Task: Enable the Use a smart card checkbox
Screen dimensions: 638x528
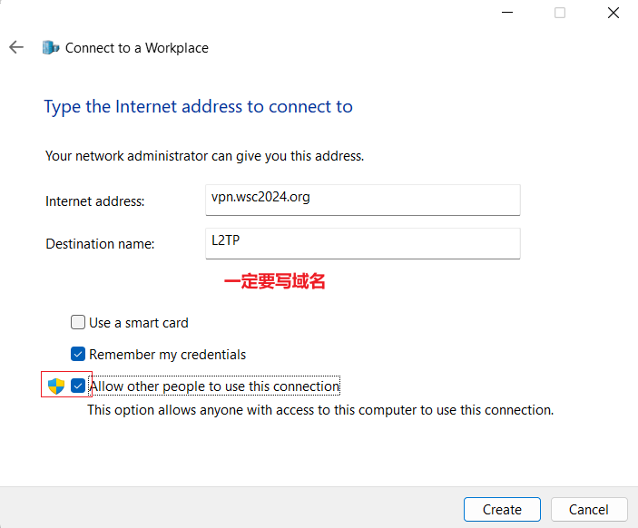Action: click(78, 322)
